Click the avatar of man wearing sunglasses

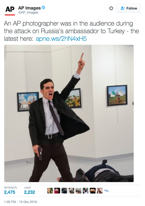(x=100, y=191)
